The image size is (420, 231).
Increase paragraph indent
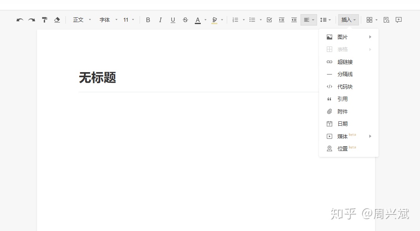coord(282,20)
